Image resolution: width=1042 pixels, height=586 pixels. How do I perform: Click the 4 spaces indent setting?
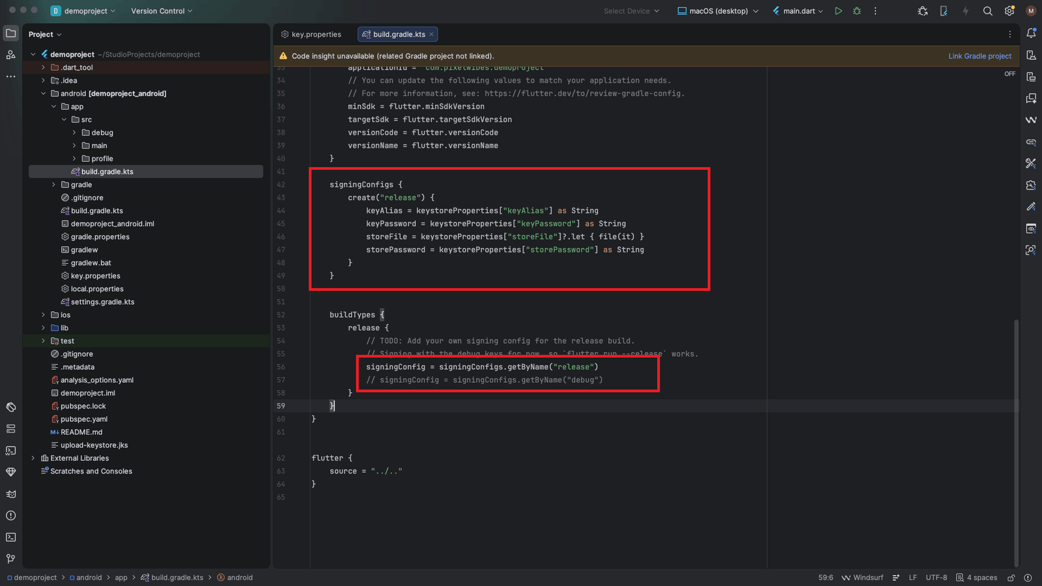tap(976, 578)
